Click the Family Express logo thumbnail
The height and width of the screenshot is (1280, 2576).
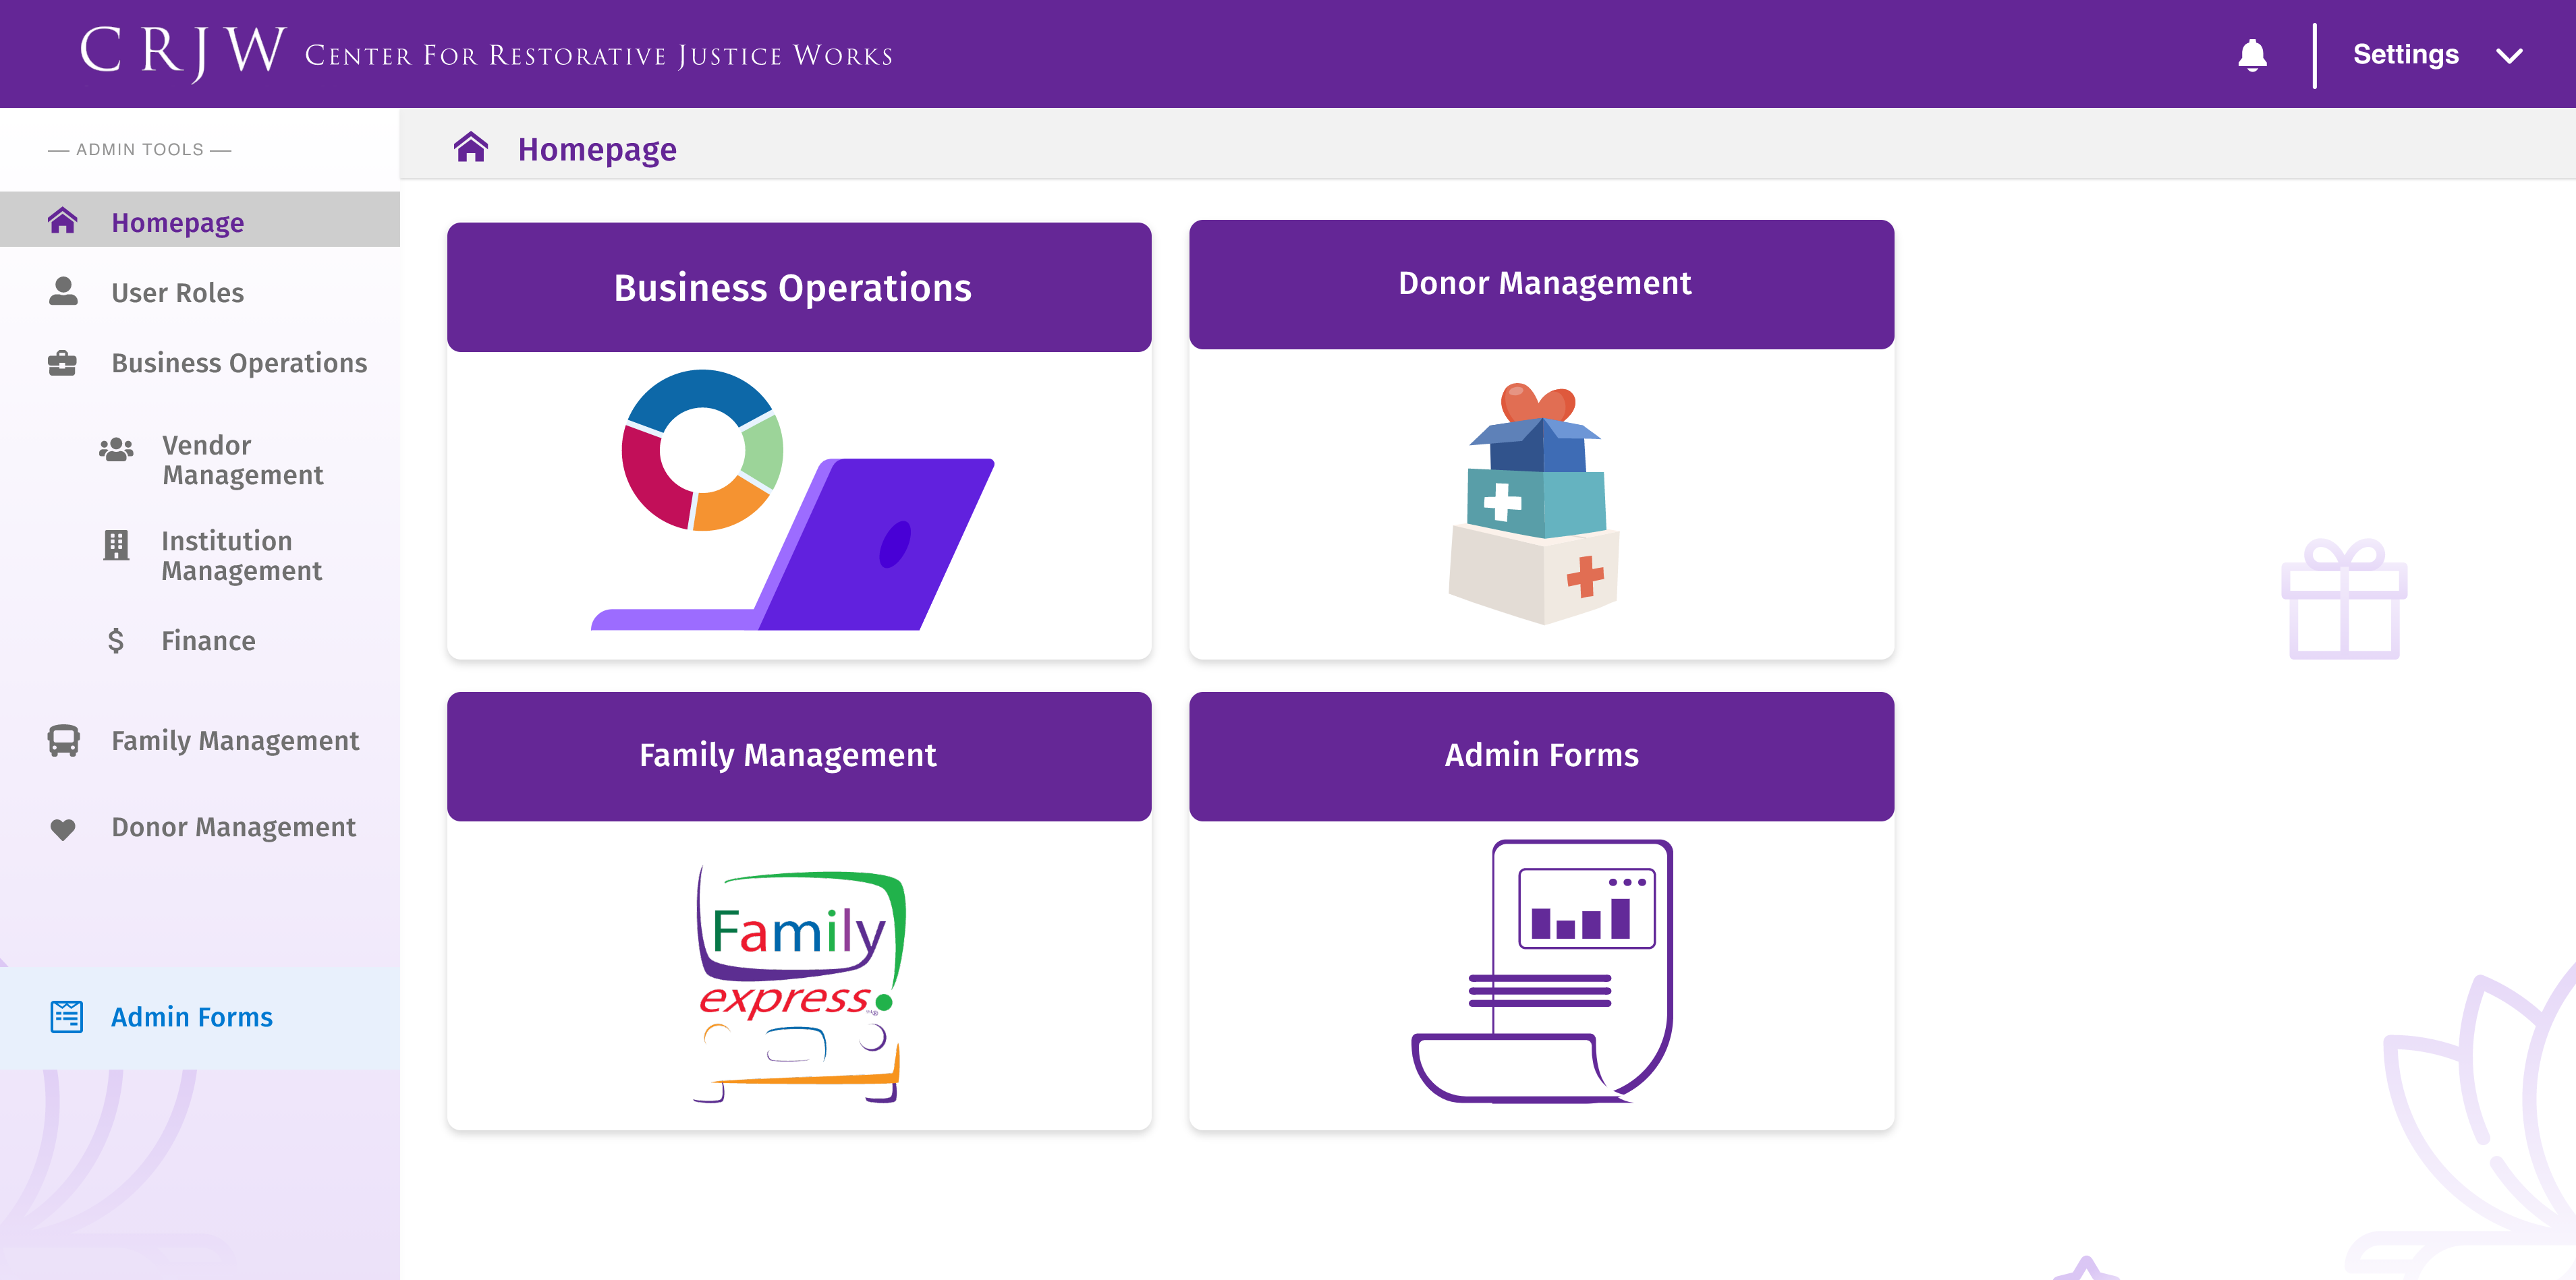798,983
